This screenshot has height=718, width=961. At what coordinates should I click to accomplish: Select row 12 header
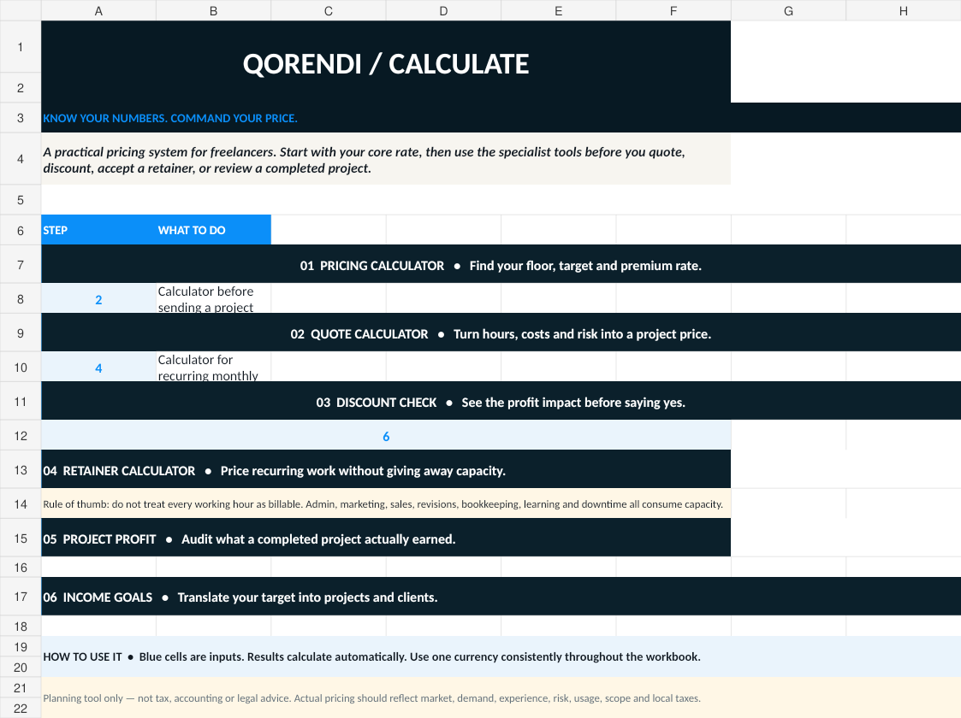click(x=21, y=435)
